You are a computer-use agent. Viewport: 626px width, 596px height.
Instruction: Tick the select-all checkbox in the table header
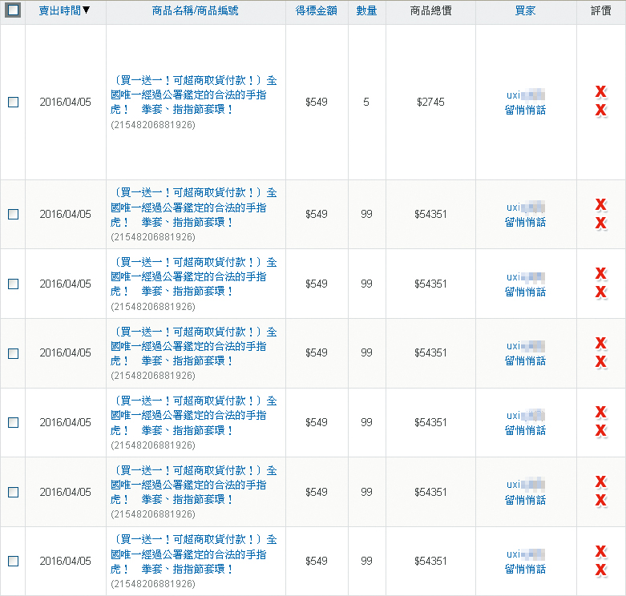[13, 10]
